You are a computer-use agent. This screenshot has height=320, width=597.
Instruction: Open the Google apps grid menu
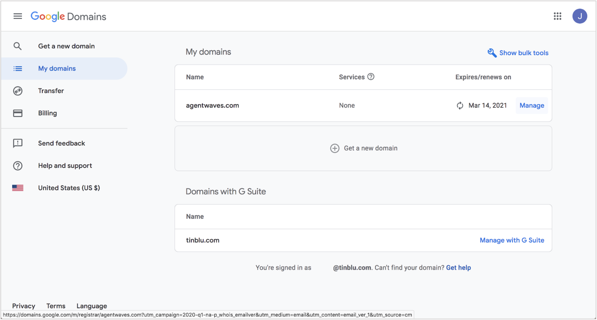point(557,16)
